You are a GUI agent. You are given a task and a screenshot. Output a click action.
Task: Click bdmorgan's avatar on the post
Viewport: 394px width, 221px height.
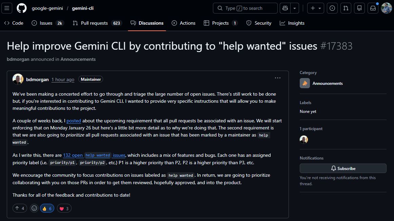(x=18, y=79)
